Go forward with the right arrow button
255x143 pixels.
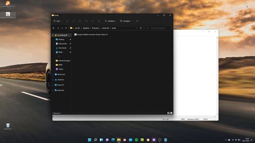pos(58,28)
